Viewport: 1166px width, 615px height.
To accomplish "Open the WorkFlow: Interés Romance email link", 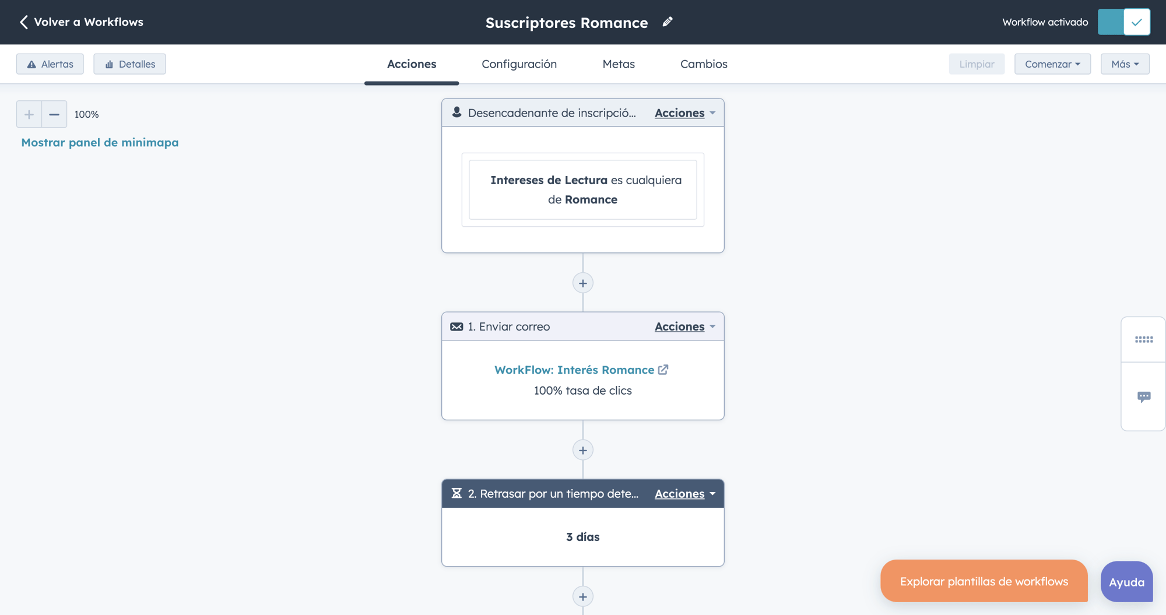I will pyautogui.click(x=574, y=370).
